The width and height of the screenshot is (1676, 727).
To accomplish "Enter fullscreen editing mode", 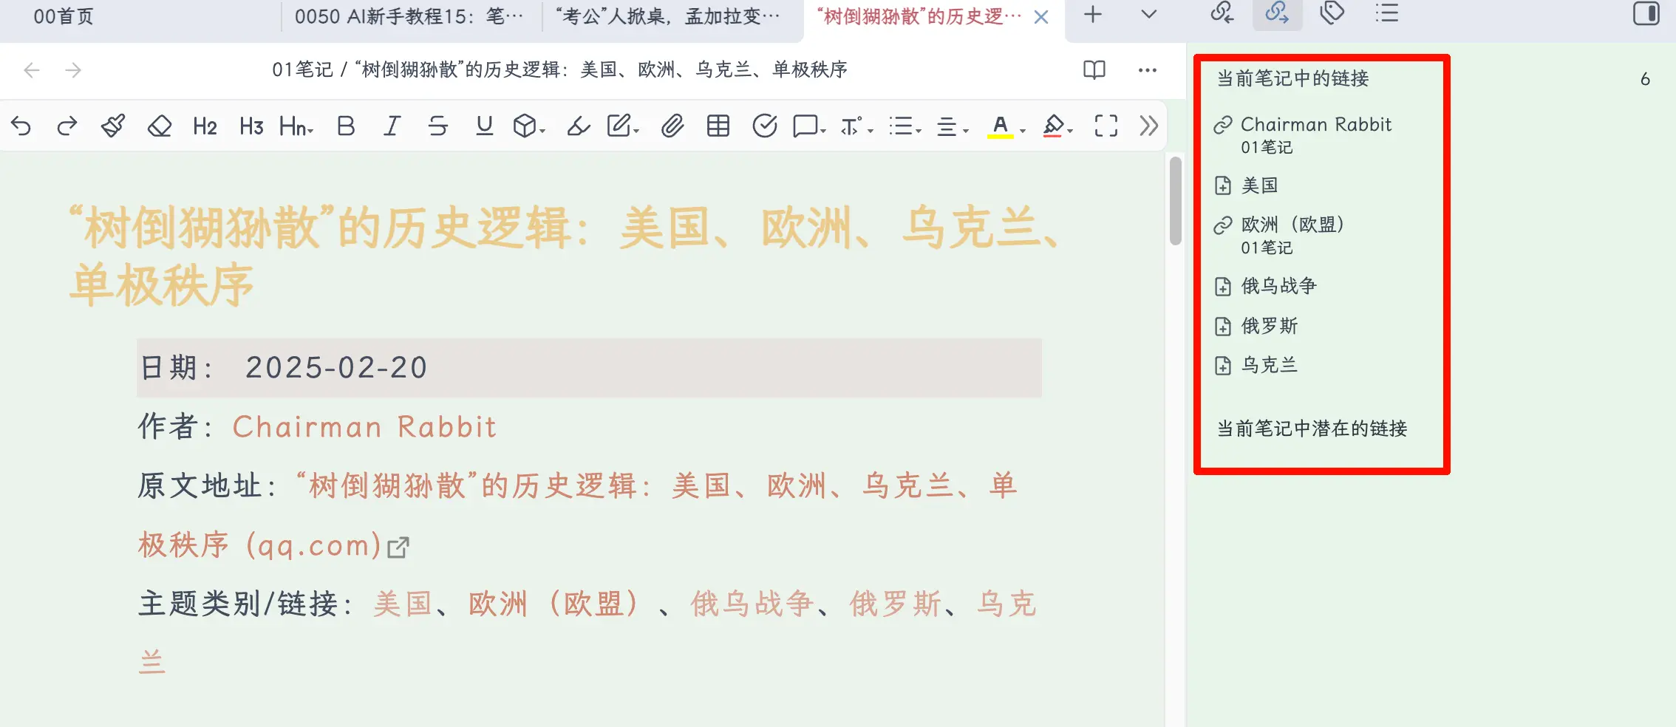I will pos(1106,126).
